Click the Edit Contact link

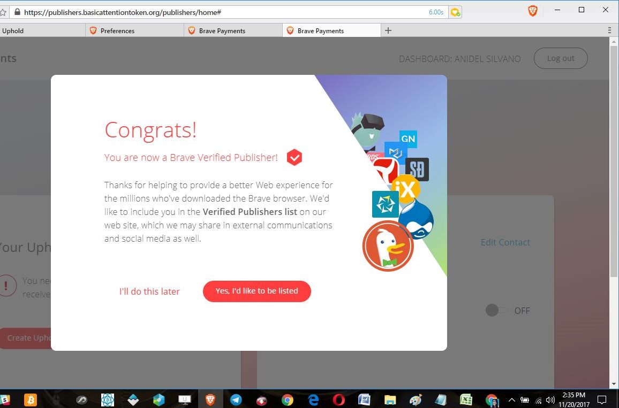pyautogui.click(x=505, y=242)
